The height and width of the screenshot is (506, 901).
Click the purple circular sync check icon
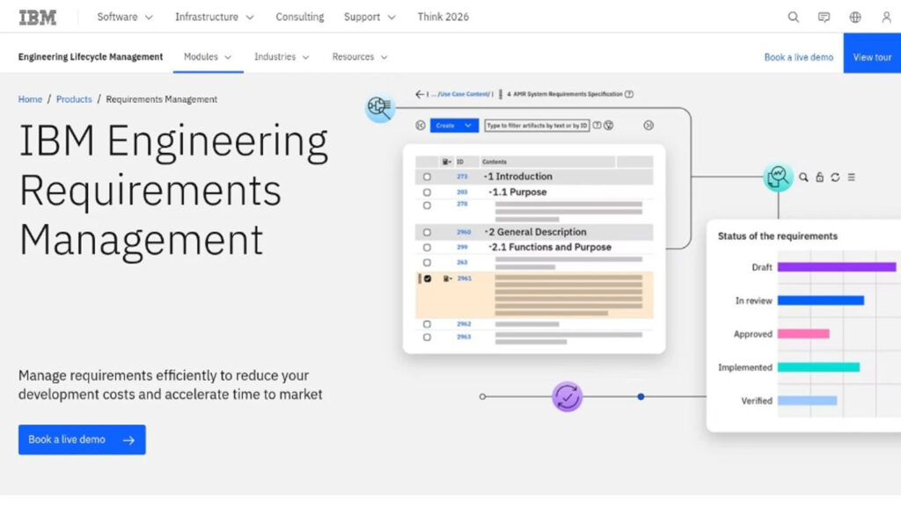click(x=568, y=396)
